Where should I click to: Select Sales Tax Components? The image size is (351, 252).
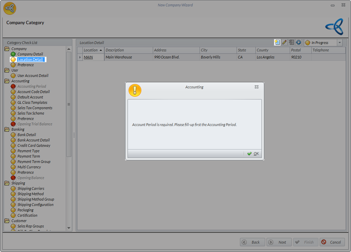(x=35, y=108)
